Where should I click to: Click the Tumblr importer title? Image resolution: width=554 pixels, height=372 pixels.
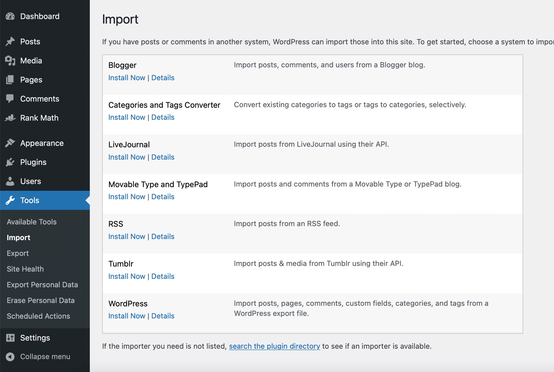[121, 264]
